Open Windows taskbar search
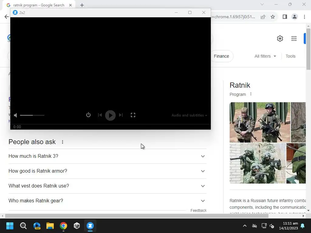 pos(23,226)
